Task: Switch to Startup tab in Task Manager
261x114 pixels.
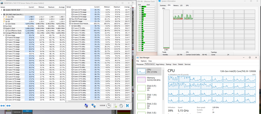Action: (169, 64)
